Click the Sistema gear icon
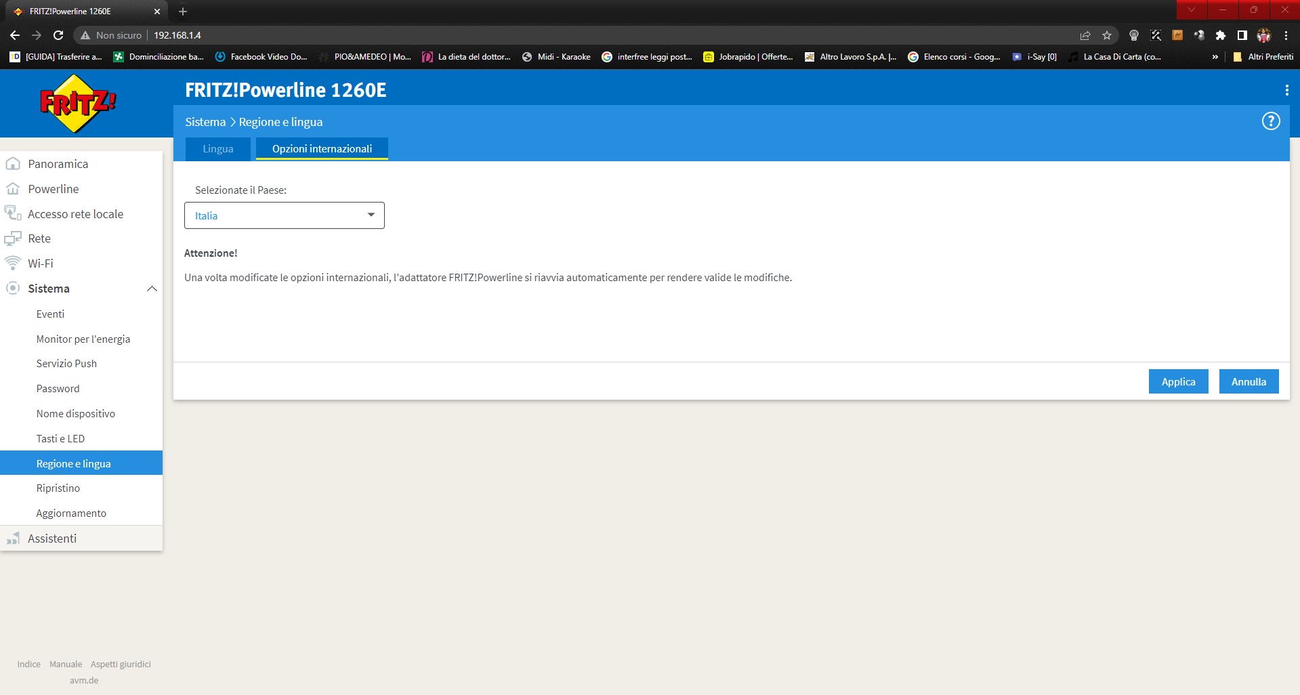This screenshot has height=695, width=1300. [13, 289]
